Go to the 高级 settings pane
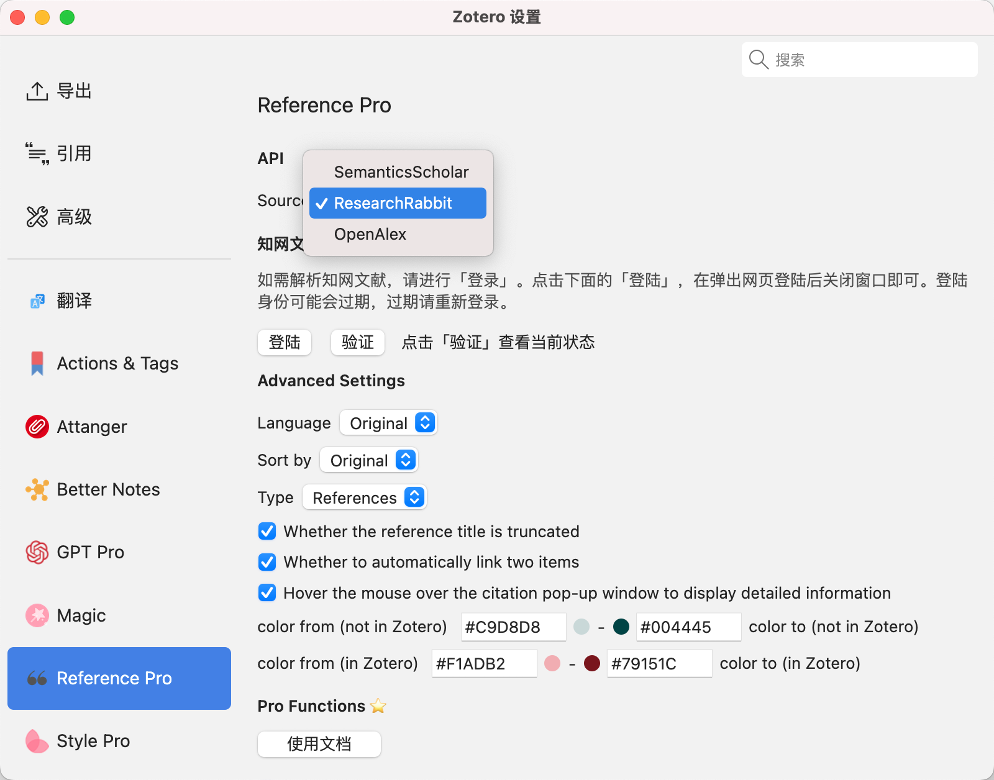The width and height of the screenshot is (994, 780). (x=119, y=217)
